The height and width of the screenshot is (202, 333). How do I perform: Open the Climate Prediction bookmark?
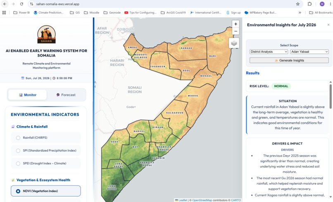pyautogui.click(x=49, y=12)
